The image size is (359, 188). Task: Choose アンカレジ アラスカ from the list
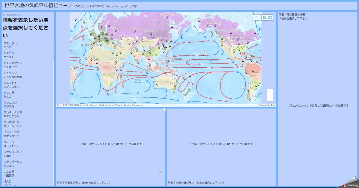27,105
